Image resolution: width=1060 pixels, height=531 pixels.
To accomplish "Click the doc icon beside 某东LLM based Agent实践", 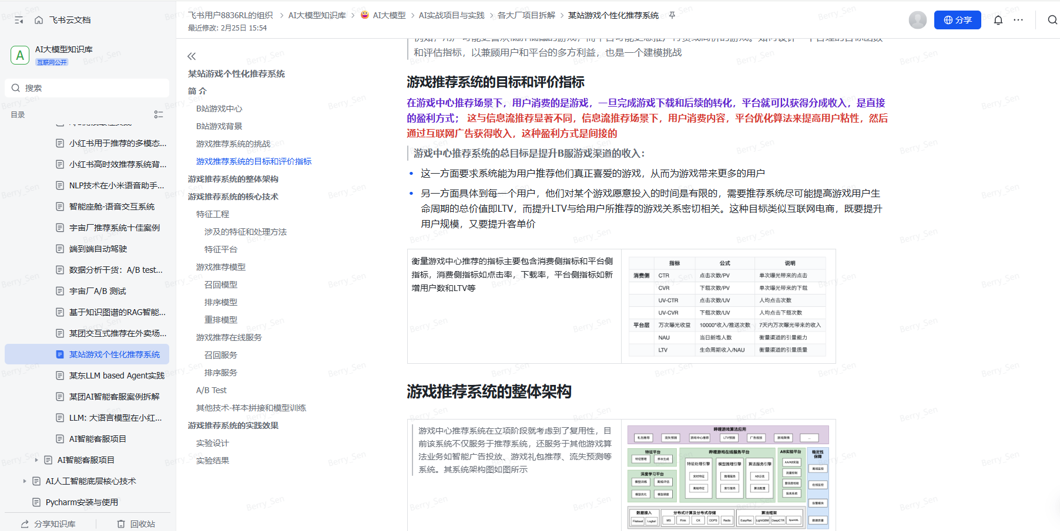I will [x=60, y=376].
